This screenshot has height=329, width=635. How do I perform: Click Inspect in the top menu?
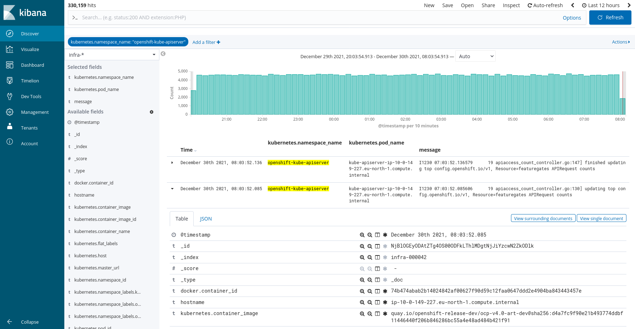[511, 5]
